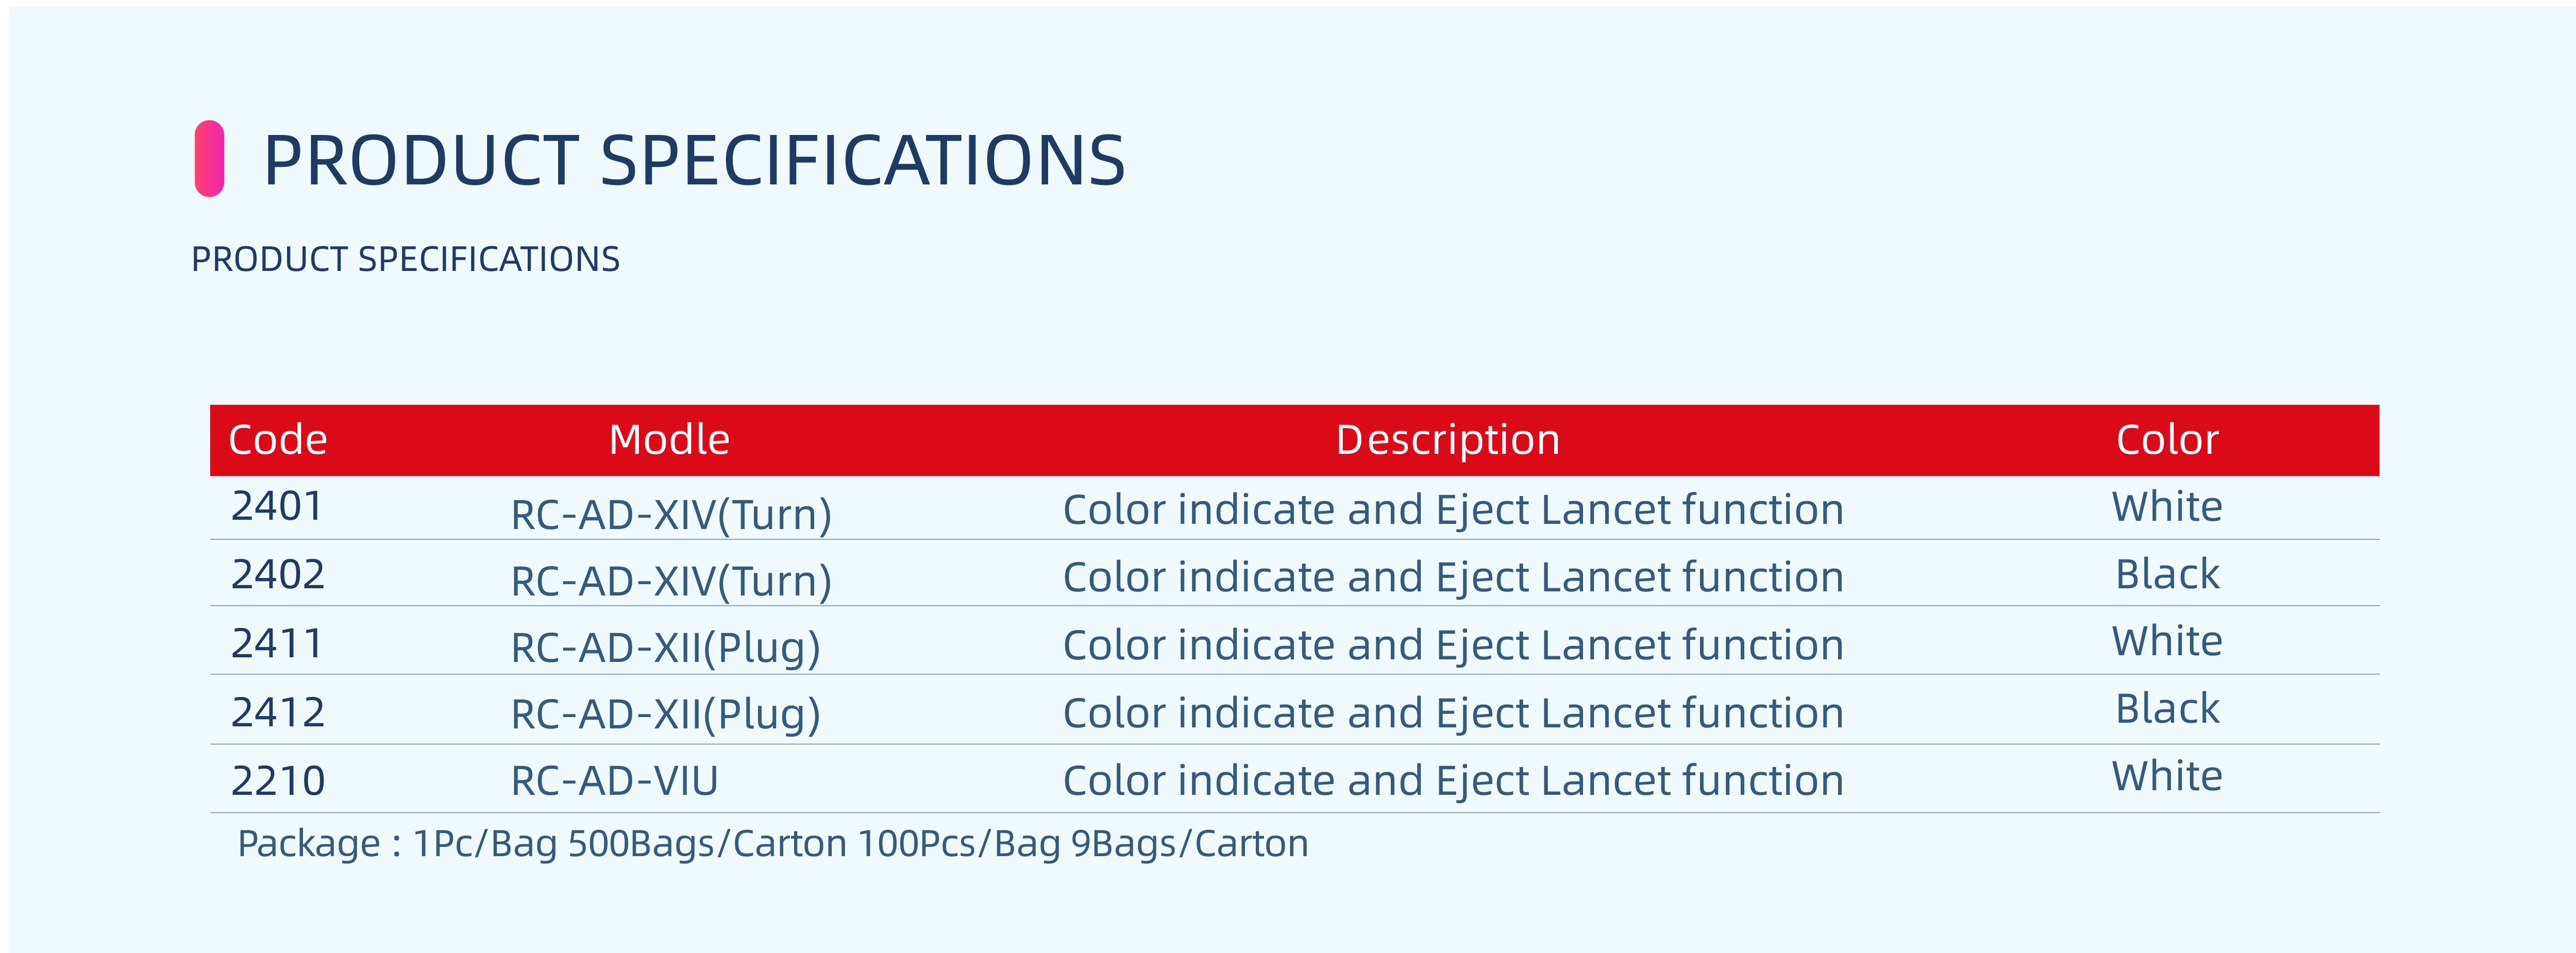Click the description text in row 2411
This screenshot has width=2576, height=953.
click(1452, 646)
